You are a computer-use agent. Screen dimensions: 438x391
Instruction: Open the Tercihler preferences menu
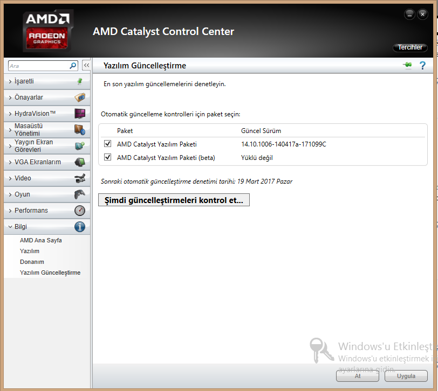[410, 47]
